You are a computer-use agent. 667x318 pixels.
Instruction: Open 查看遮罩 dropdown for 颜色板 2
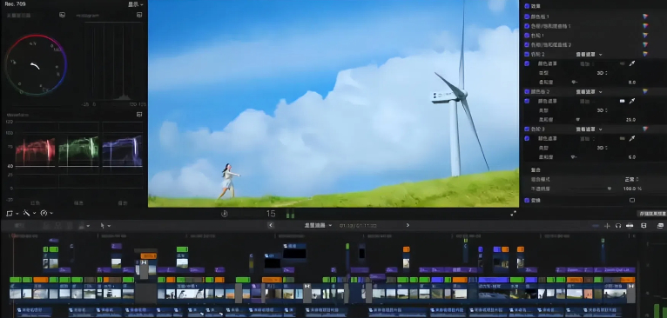pos(590,92)
